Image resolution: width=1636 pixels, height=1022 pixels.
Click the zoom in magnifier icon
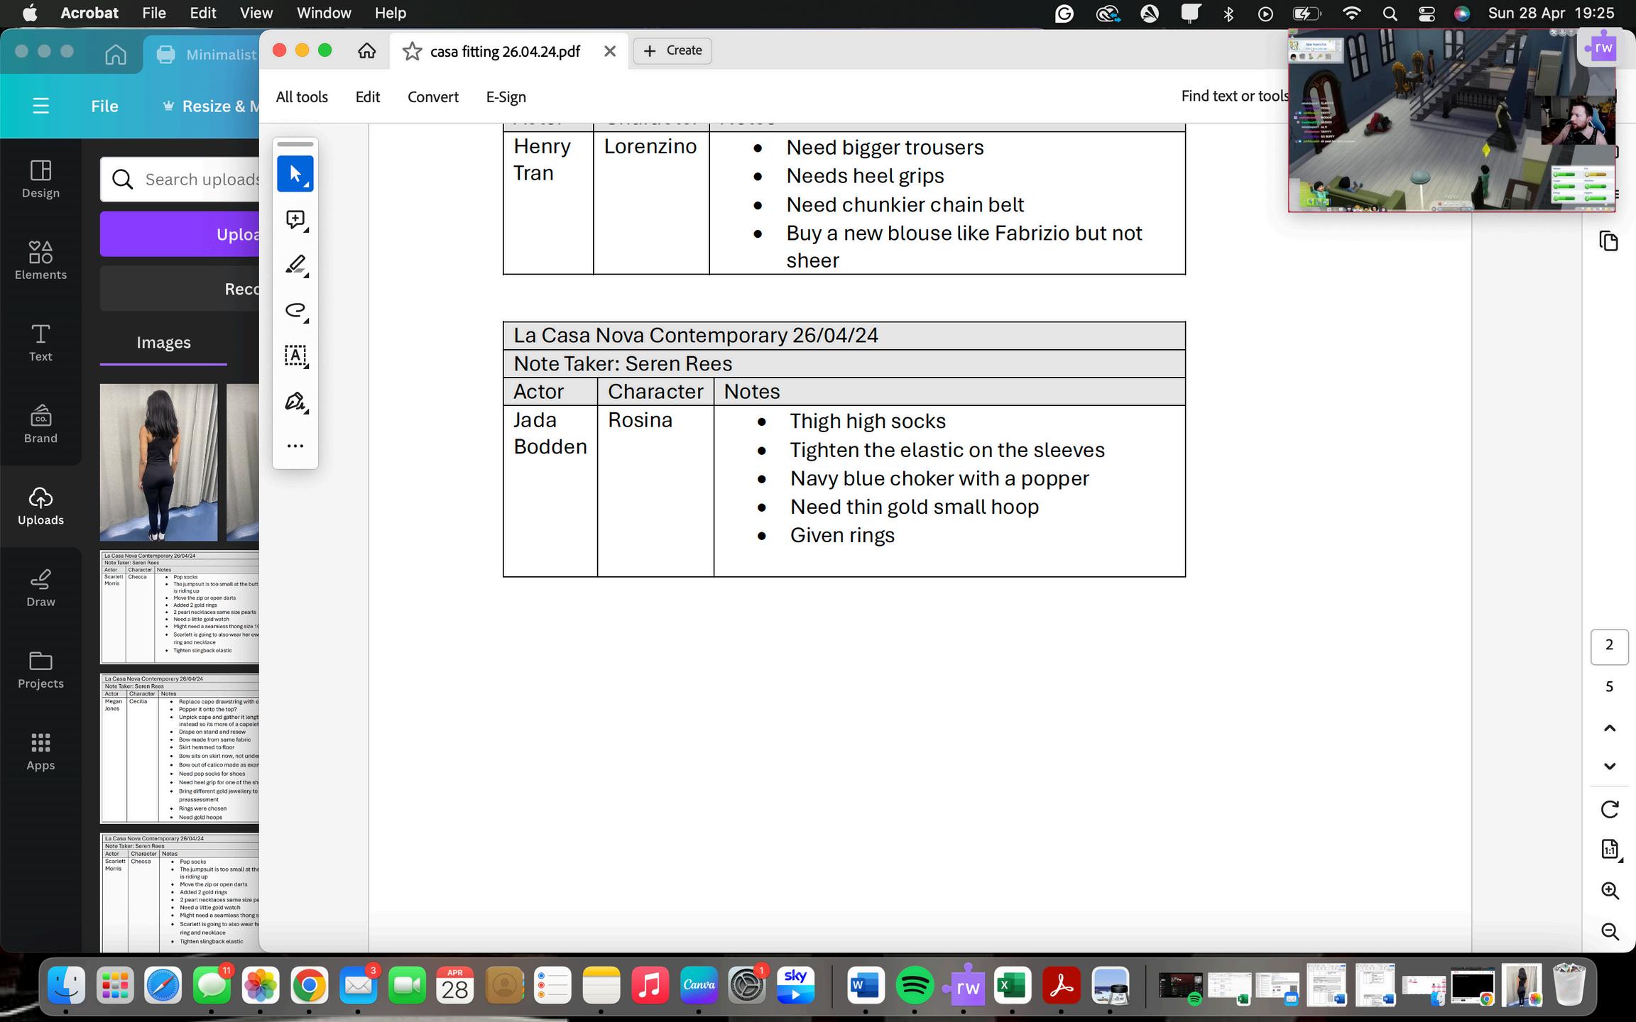pos(1610,891)
